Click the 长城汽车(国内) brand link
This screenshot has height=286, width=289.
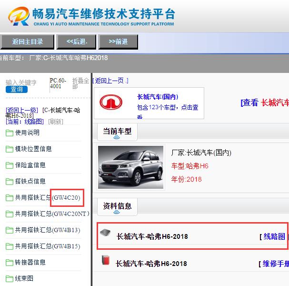coord(158,97)
